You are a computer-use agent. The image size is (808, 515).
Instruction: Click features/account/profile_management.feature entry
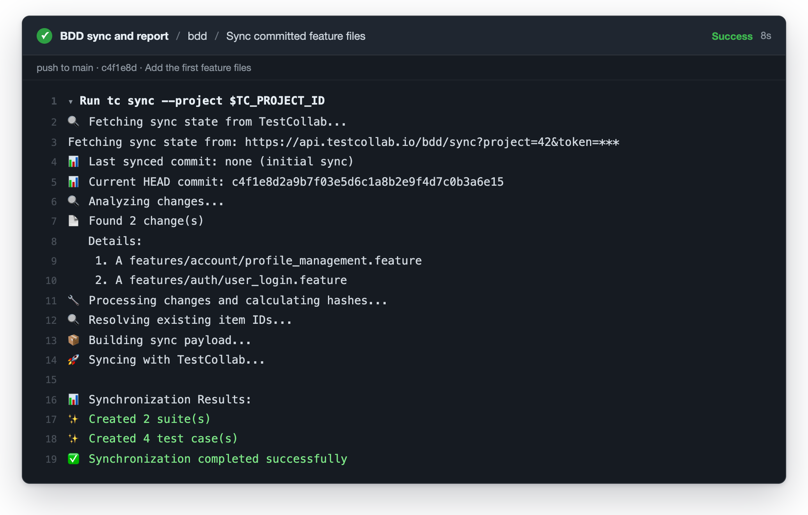click(275, 261)
